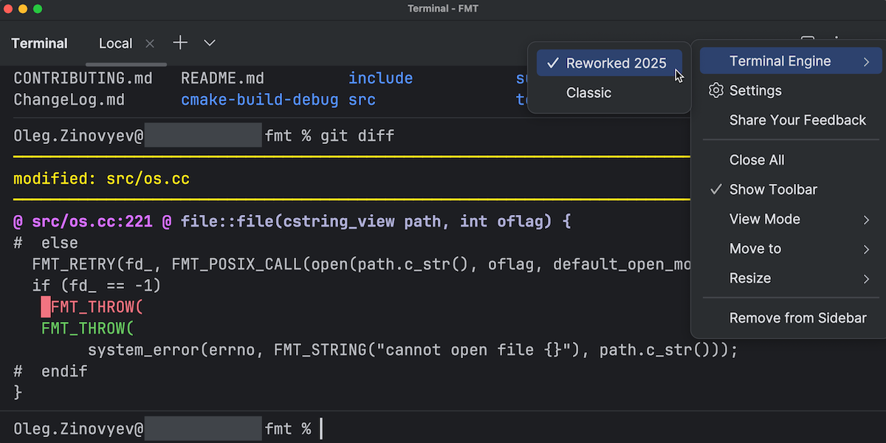The width and height of the screenshot is (886, 443).
Task: Click the include directory name
Action: [x=380, y=78]
